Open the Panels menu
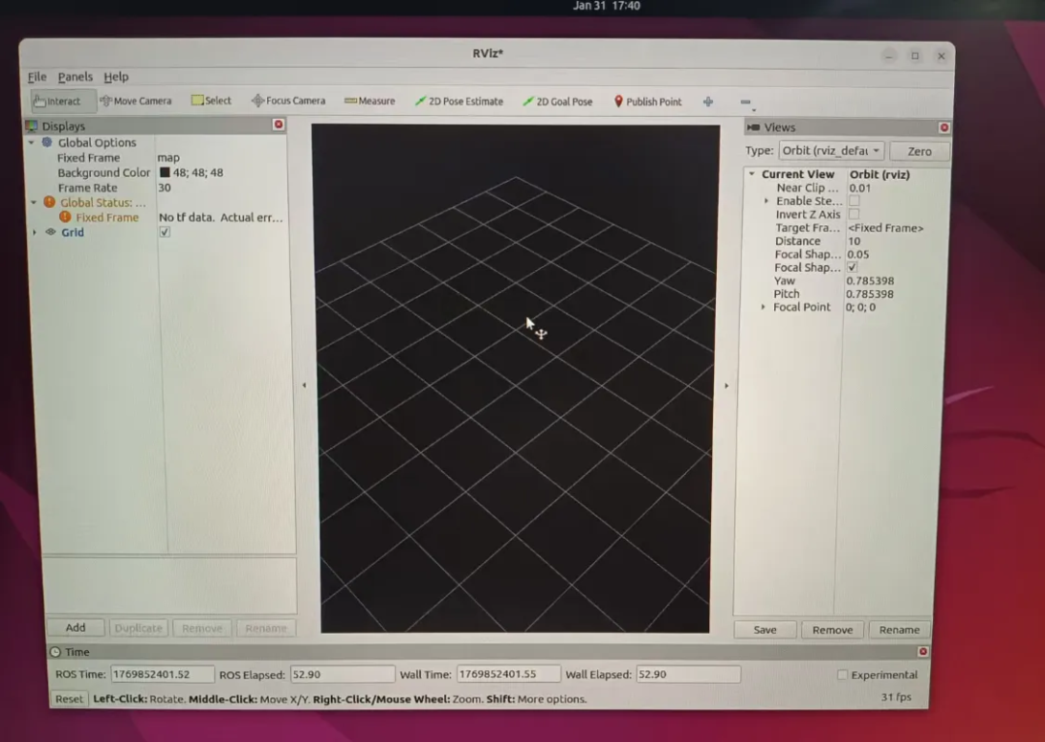1045x742 pixels. pyautogui.click(x=75, y=76)
